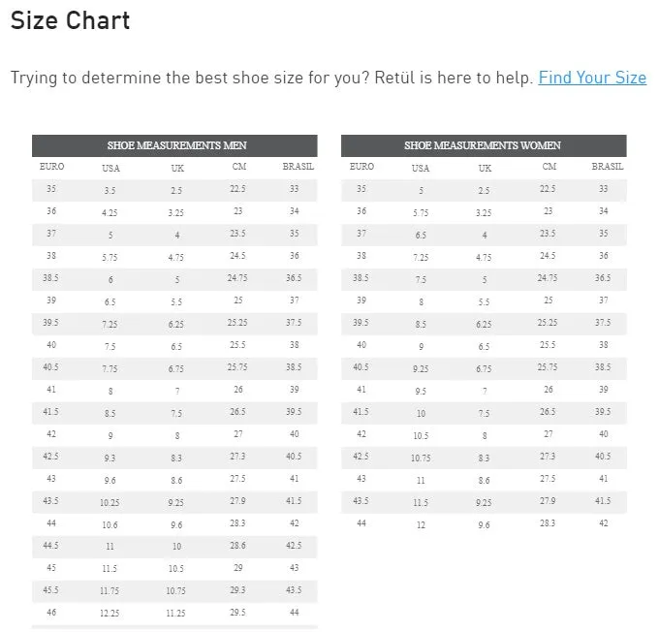Select the Shoe Measurements Men table header
This screenshot has width=659, height=632.
click(x=176, y=145)
